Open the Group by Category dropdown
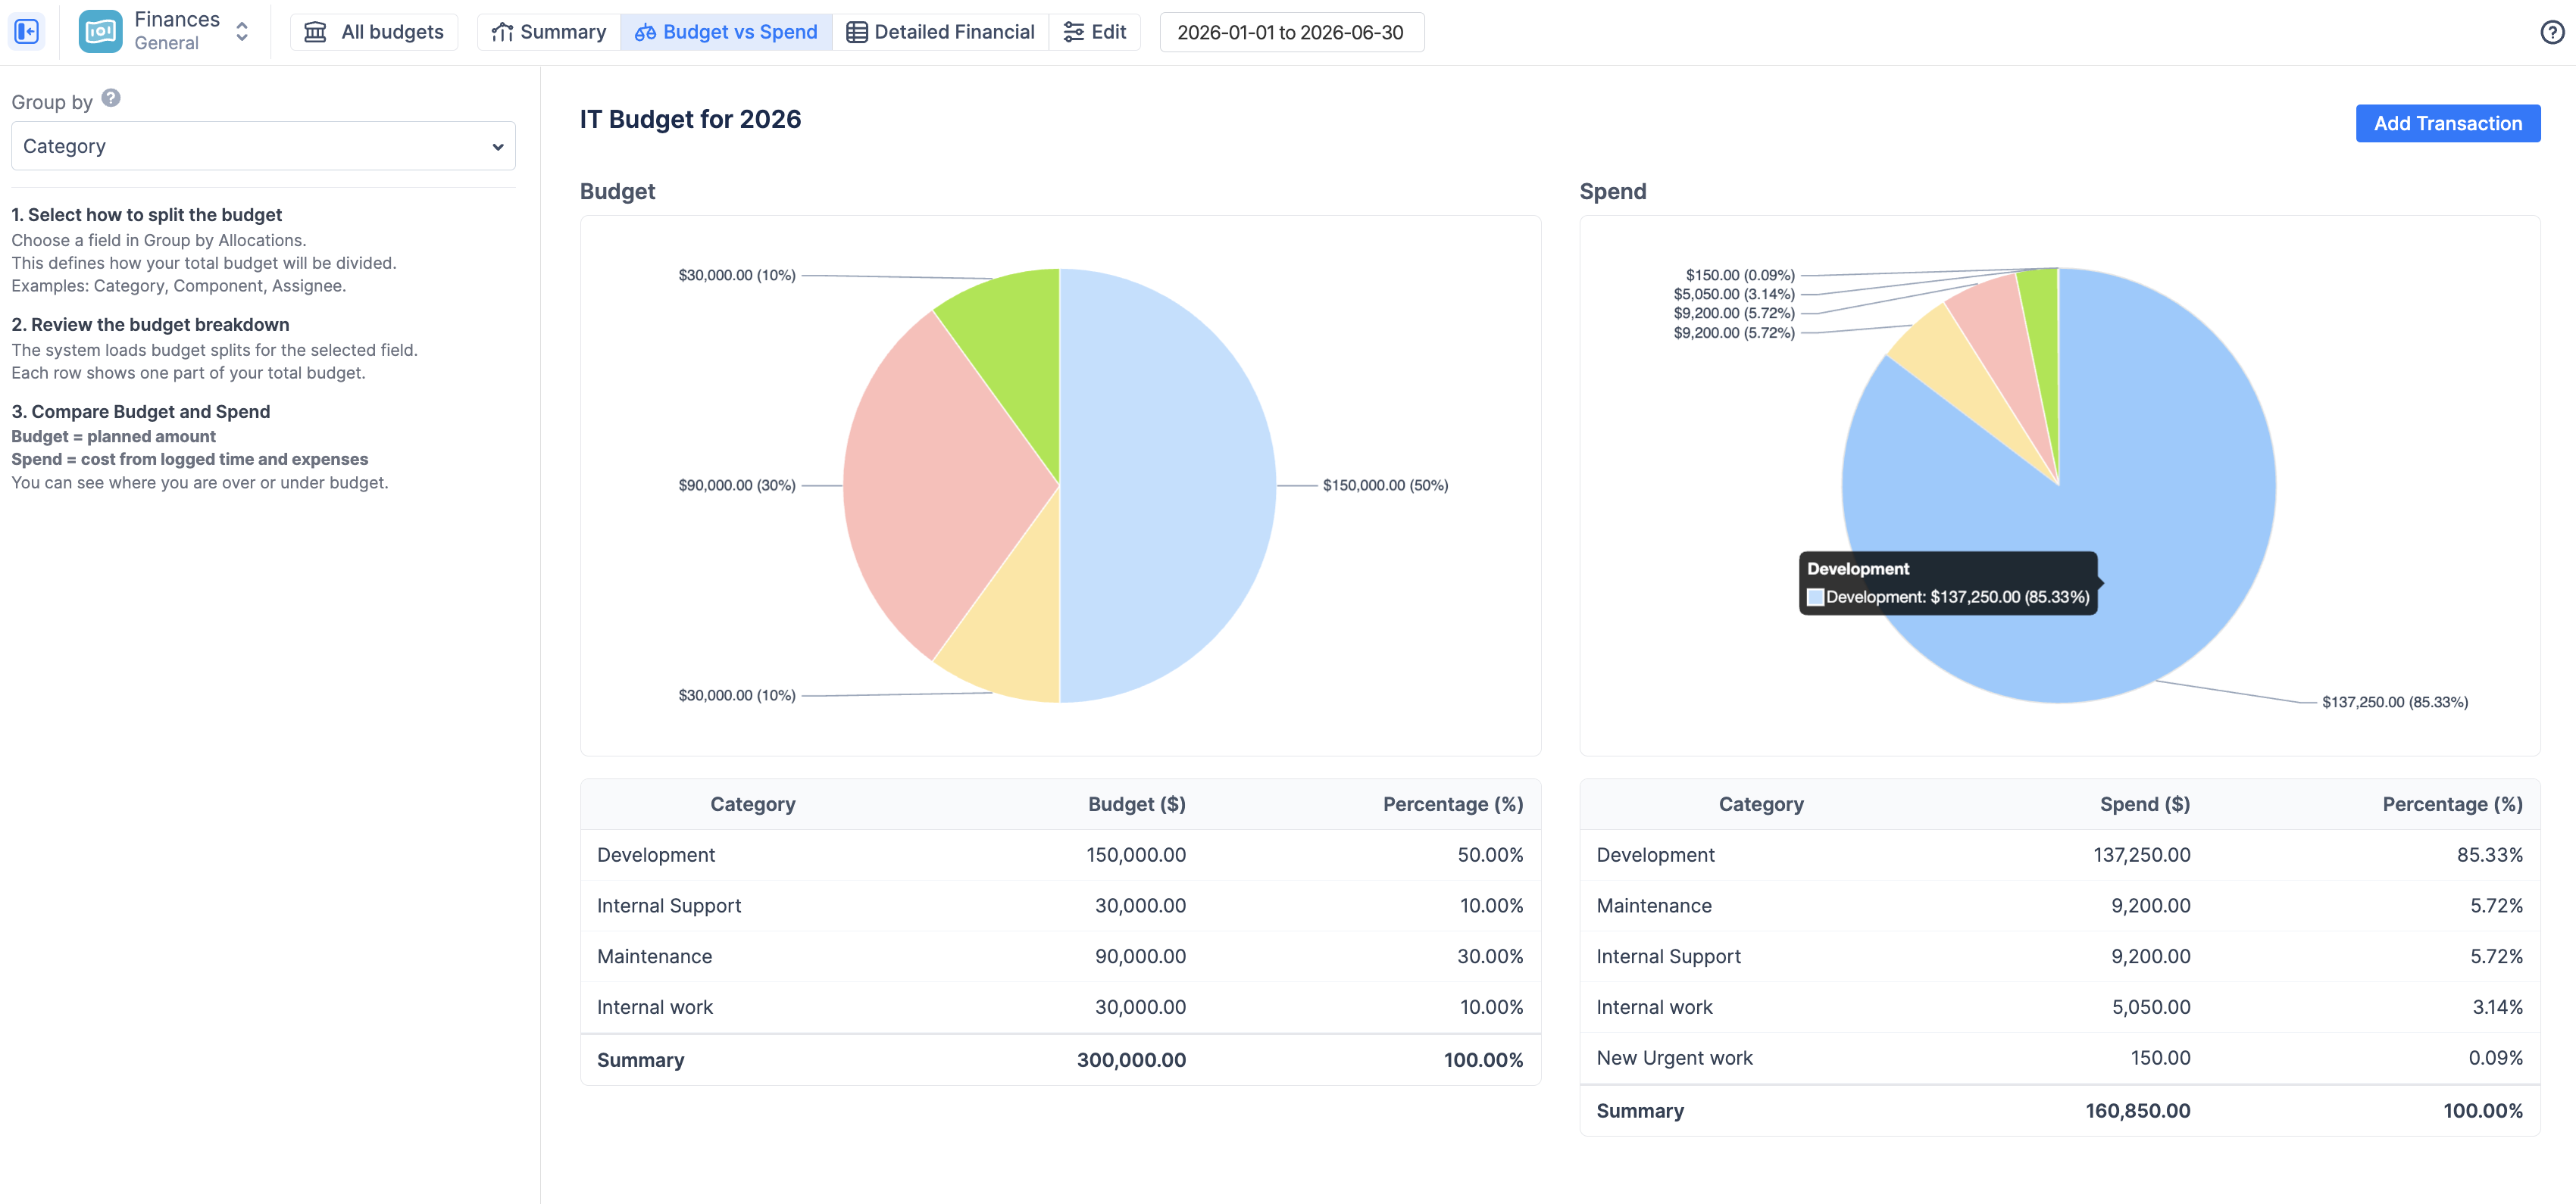 tap(263, 146)
